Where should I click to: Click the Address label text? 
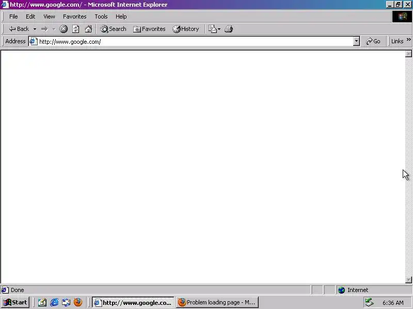tap(15, 41)
